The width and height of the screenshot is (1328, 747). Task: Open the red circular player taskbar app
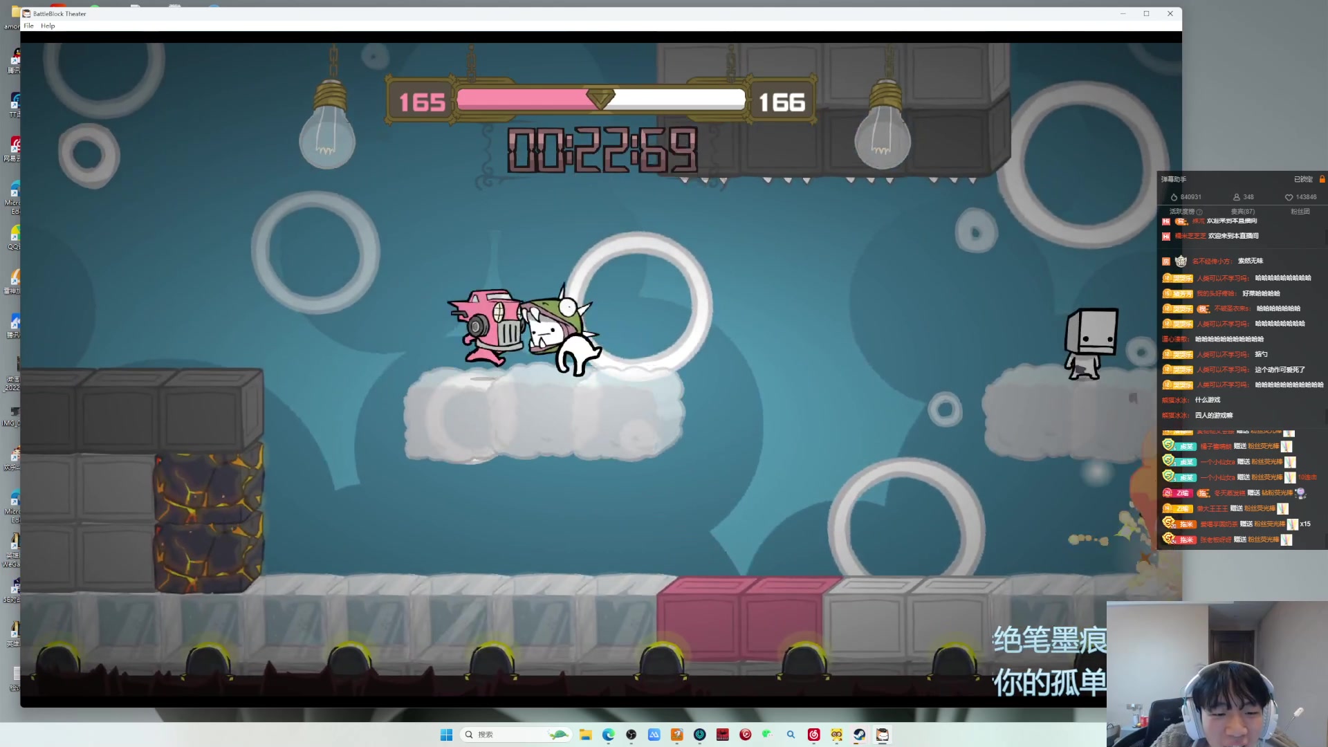tap(746, 735)
